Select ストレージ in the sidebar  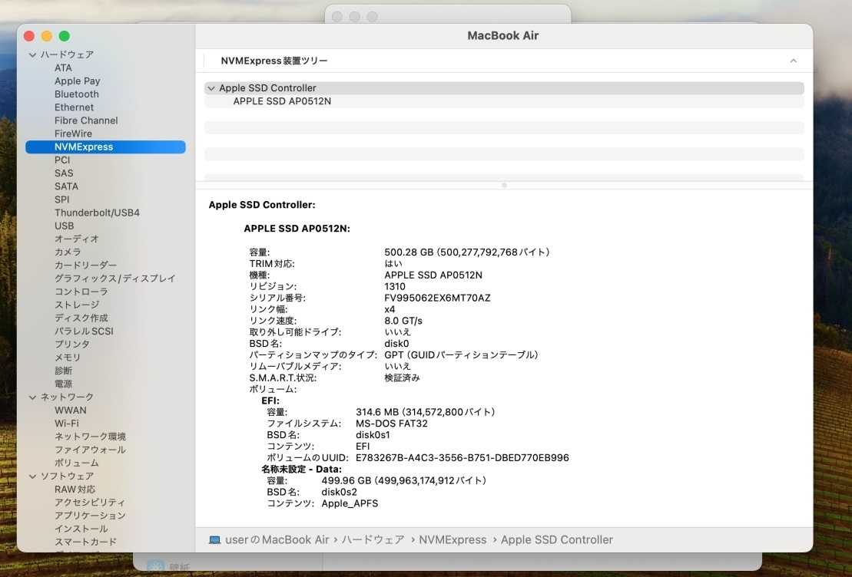tap(77, 305)
